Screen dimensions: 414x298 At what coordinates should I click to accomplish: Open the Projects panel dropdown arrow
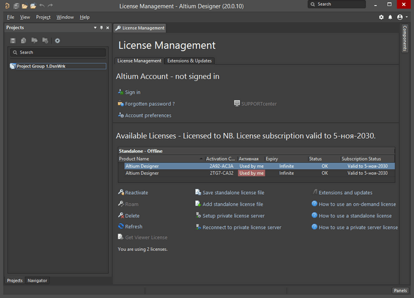95,28
